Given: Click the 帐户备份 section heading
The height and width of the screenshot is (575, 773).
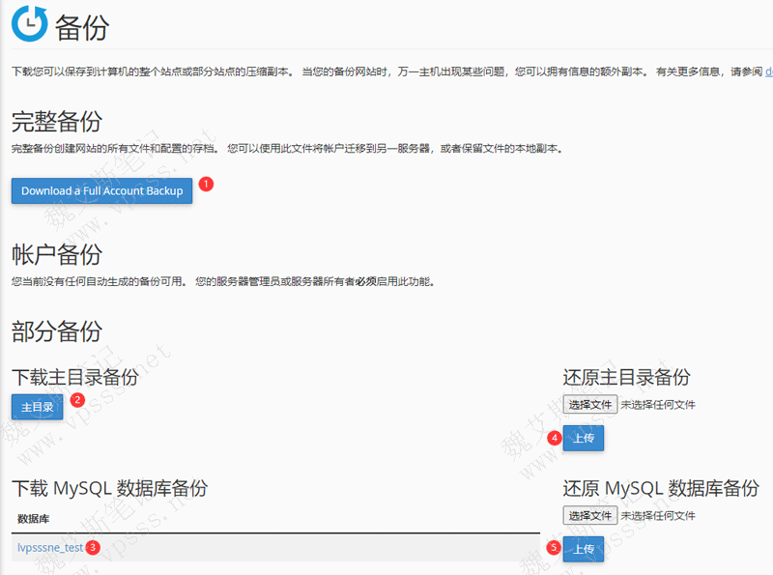Looking at the screenshot, I should point(56,255).
